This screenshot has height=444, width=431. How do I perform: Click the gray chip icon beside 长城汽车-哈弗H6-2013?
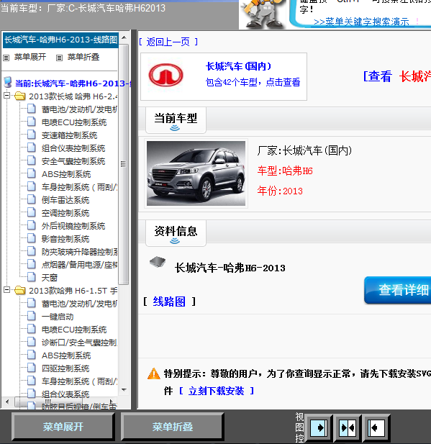tap(158, 262)
